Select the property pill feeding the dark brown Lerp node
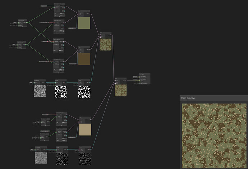 tap(73, 64)
